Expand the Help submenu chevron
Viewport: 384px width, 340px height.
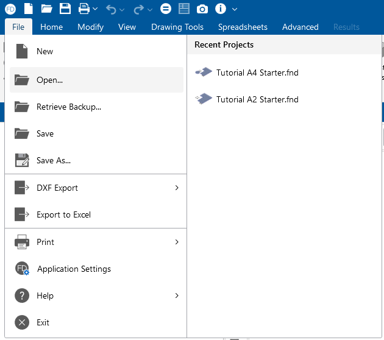pyautogui.click(x=177, y=296)
